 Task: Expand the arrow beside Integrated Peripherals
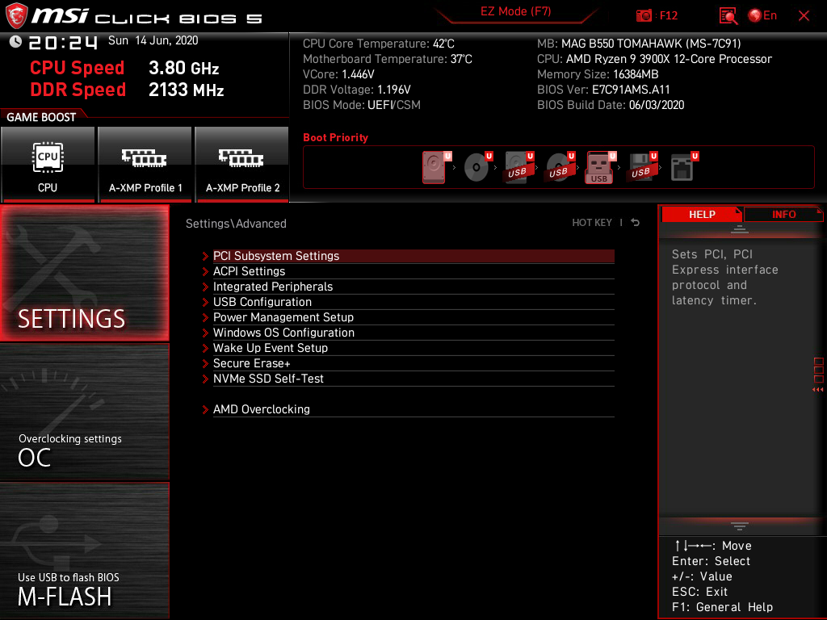(x=205, y=287)
